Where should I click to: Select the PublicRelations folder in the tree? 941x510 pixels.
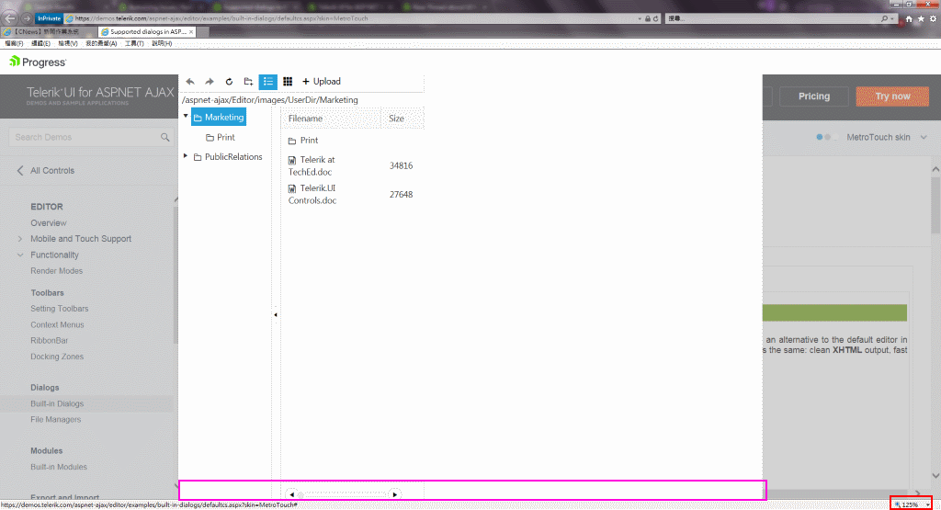228,156
